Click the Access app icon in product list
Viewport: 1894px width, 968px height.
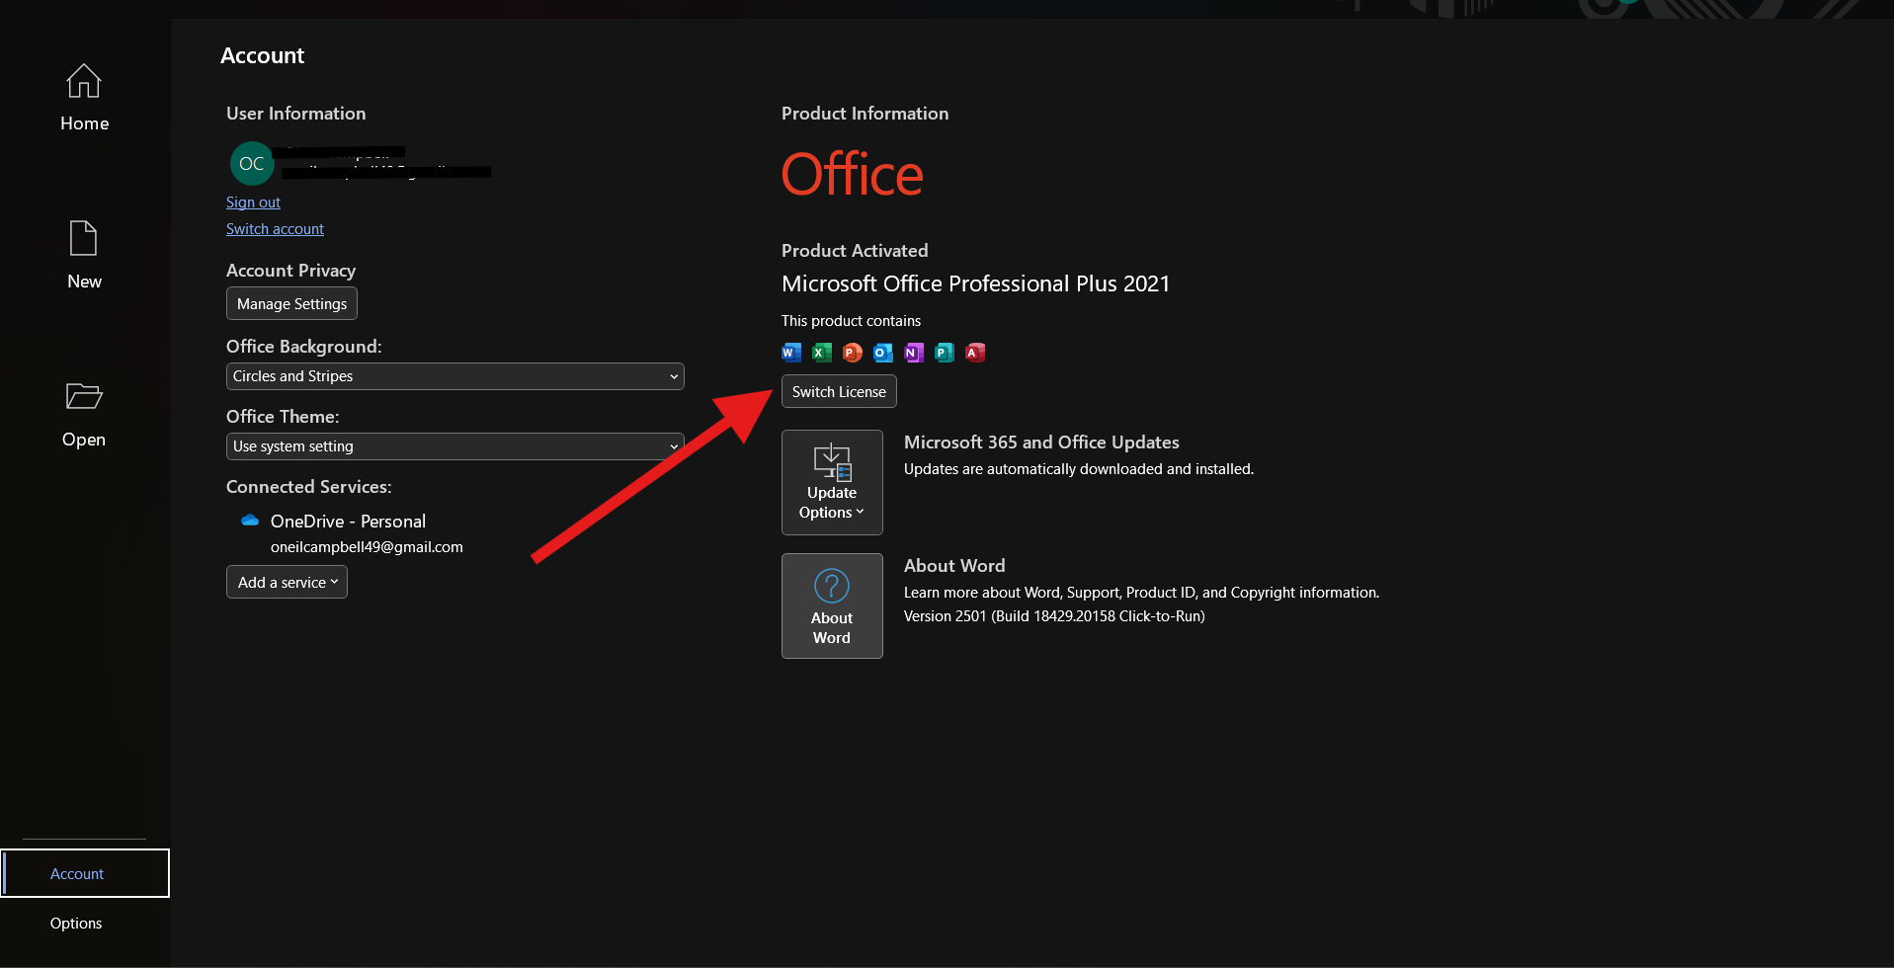click(x=975, y=353)
